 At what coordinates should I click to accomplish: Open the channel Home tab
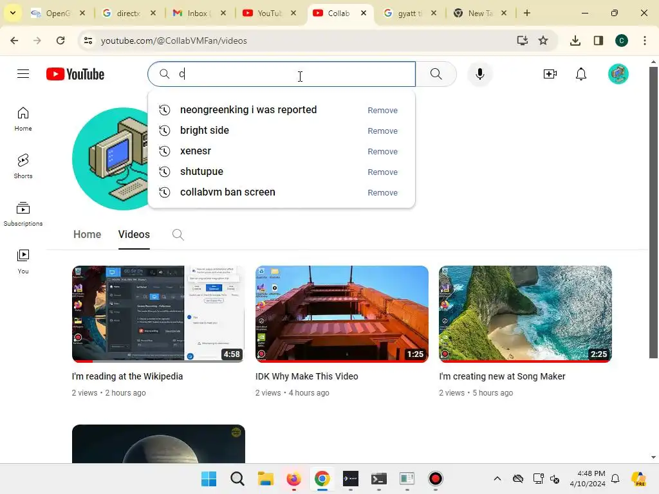click(87, 234)
